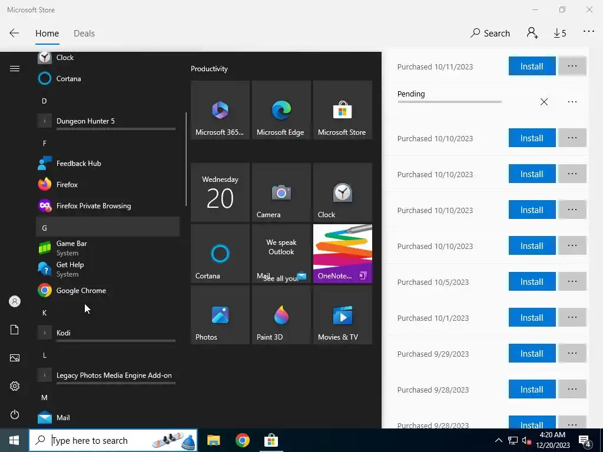Open the Cortana tile

tap(220, 254)
